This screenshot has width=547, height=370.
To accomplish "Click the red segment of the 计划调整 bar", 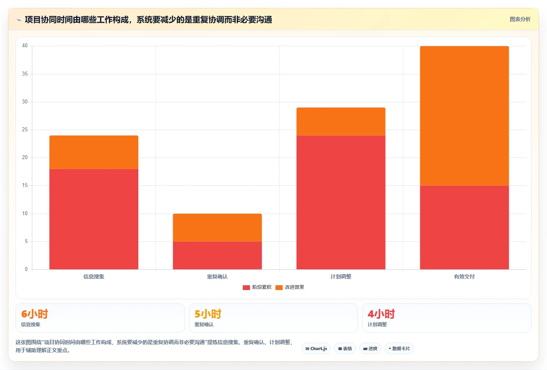I will click(x=341, y=203).
